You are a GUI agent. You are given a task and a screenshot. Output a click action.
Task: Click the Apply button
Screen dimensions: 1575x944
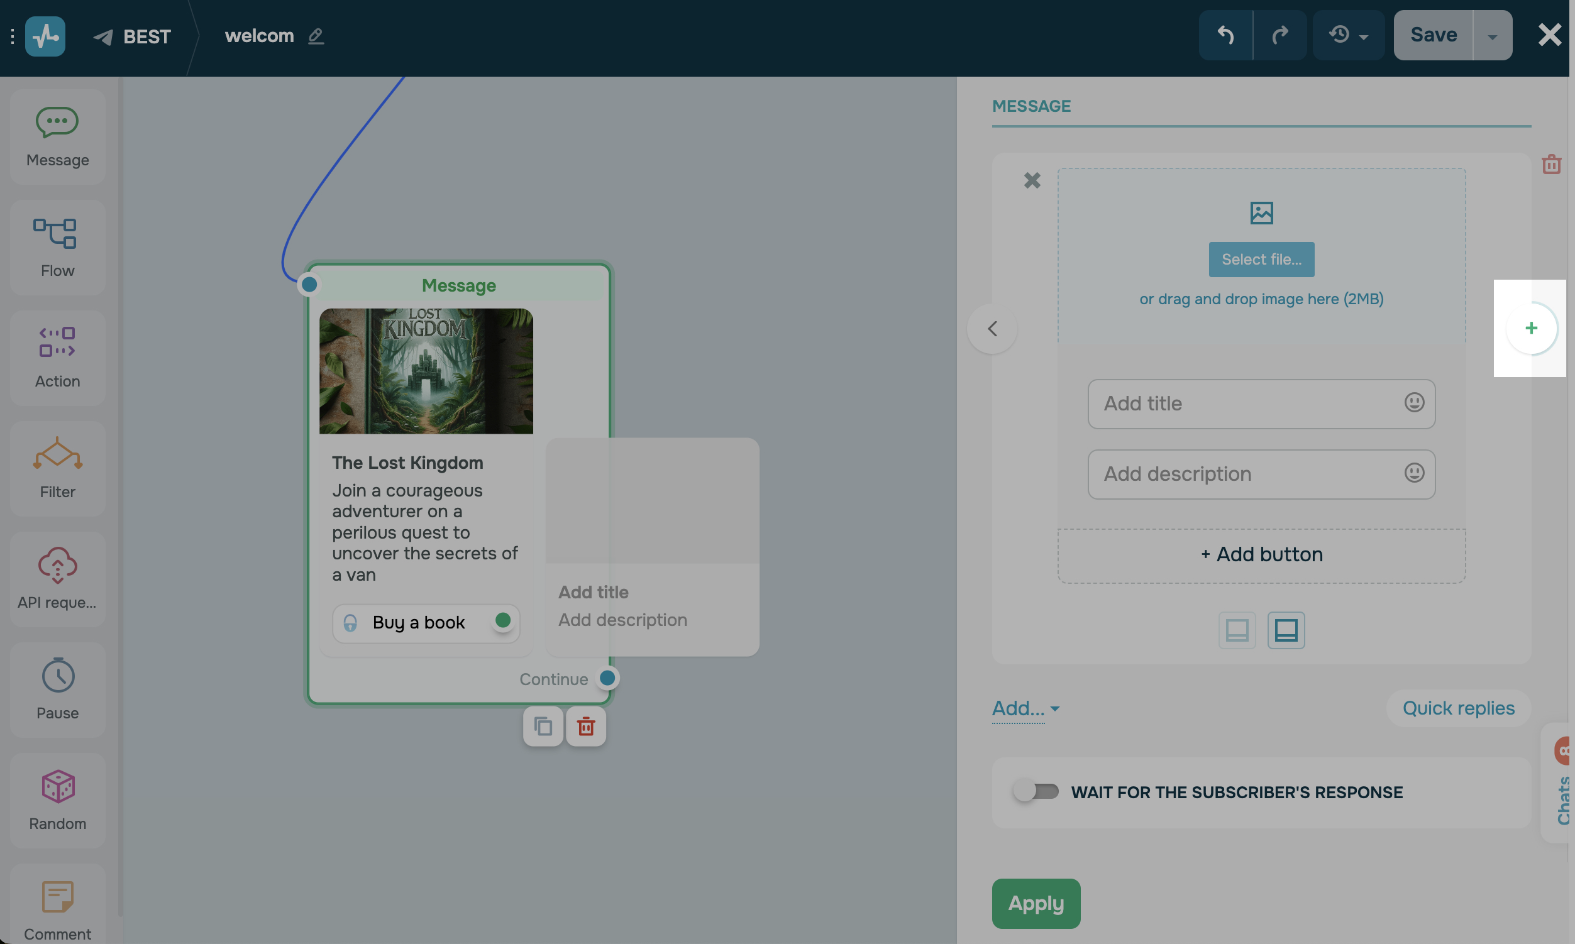coord(1036,903)
